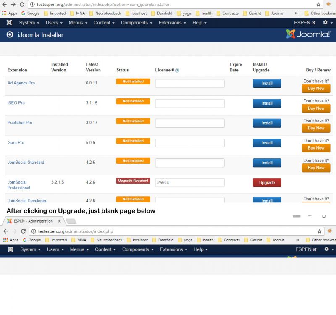Click the iJoomla Installer target icon
This screenshot has width=336, height=315.
coord(10,34)
